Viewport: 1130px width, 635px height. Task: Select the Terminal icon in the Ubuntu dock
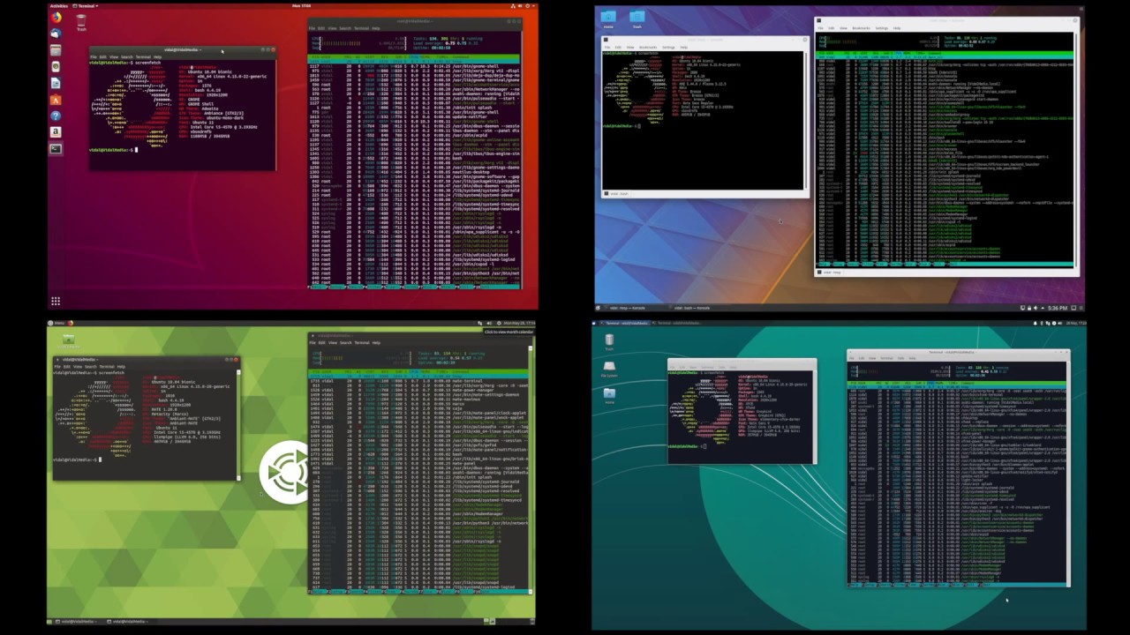coord(56,148)
